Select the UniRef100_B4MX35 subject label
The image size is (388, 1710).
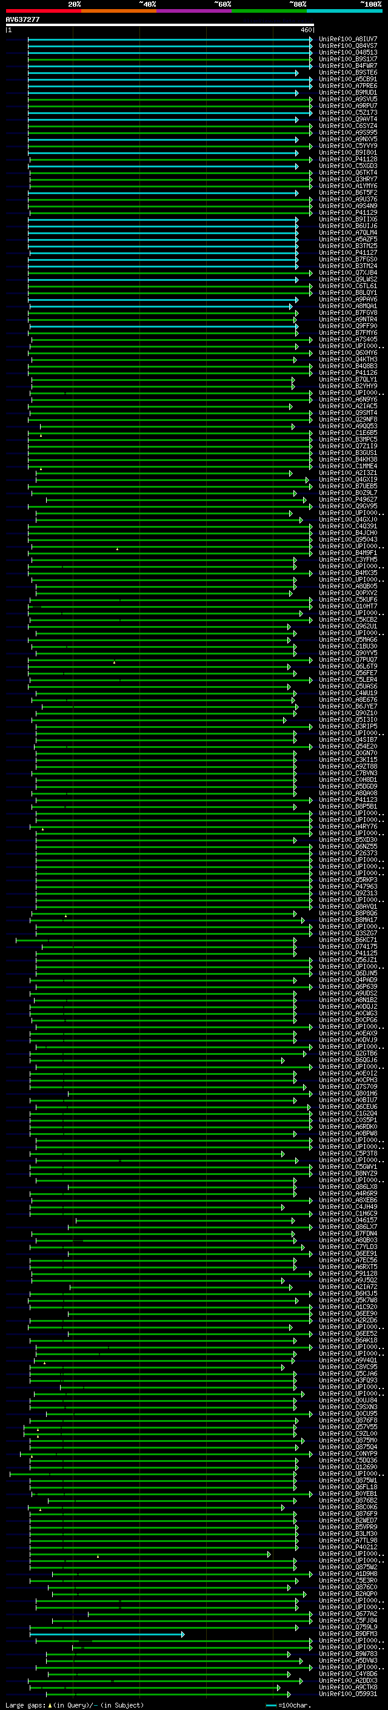347,573
